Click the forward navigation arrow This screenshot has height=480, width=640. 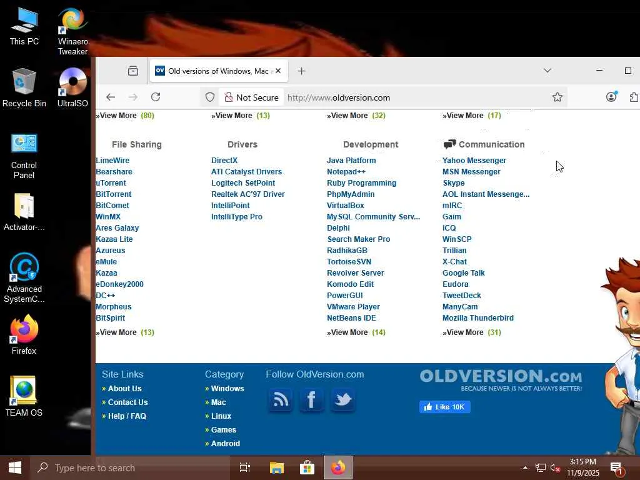tap(133, 97)
